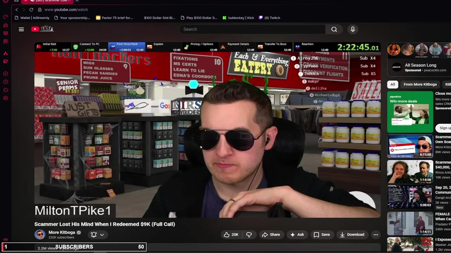Viewport: 451px width, 253px height.
Task: Like the video with thumbs-up 25K
Action: [x=231, y=234]
